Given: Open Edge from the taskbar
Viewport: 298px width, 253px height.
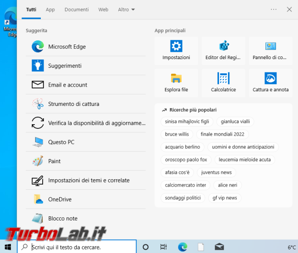Looking at the screenshot, I should (x=182, y=247).
